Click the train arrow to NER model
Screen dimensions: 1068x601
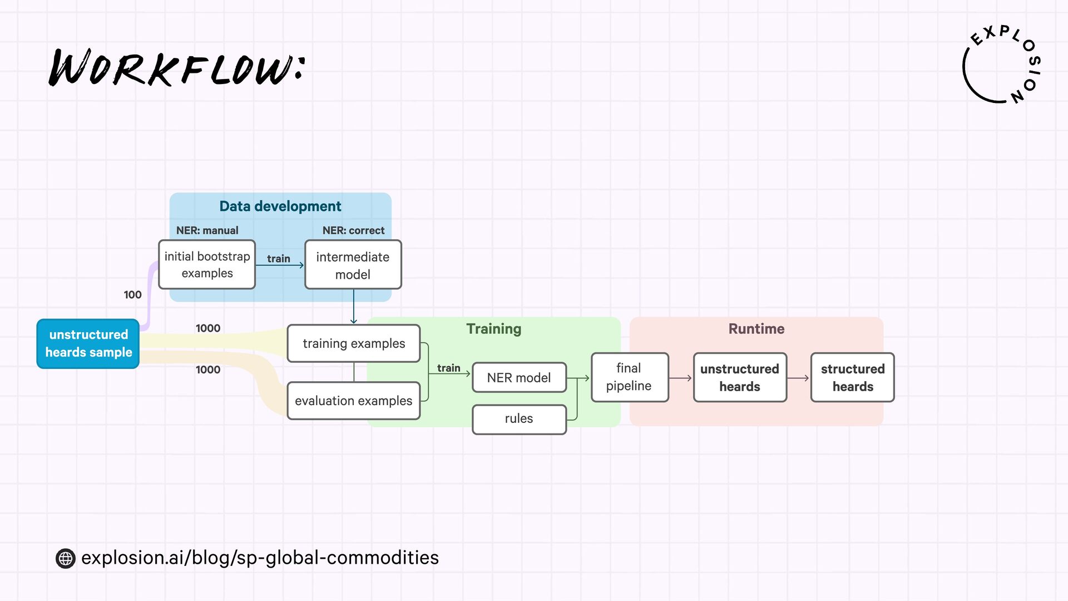[449, 373]
